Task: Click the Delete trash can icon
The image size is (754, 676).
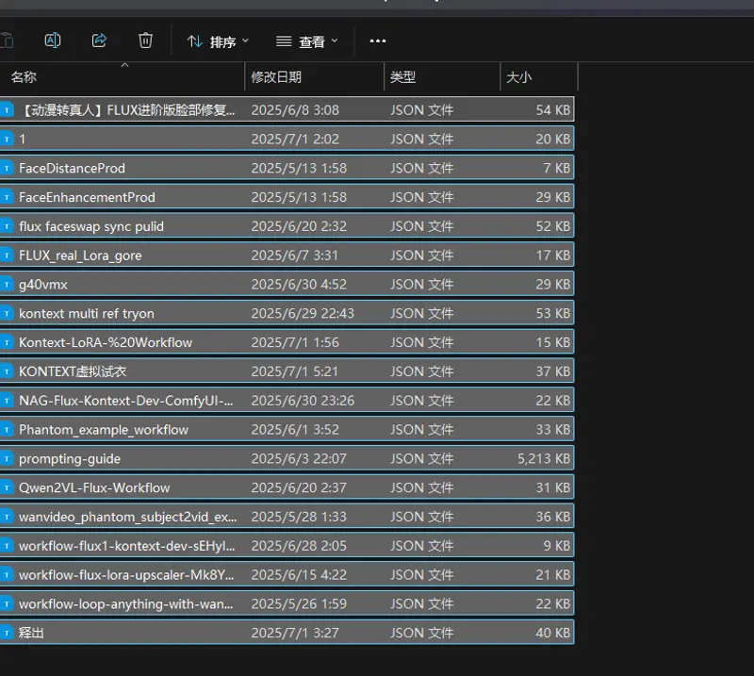Action: pos(145,41)
